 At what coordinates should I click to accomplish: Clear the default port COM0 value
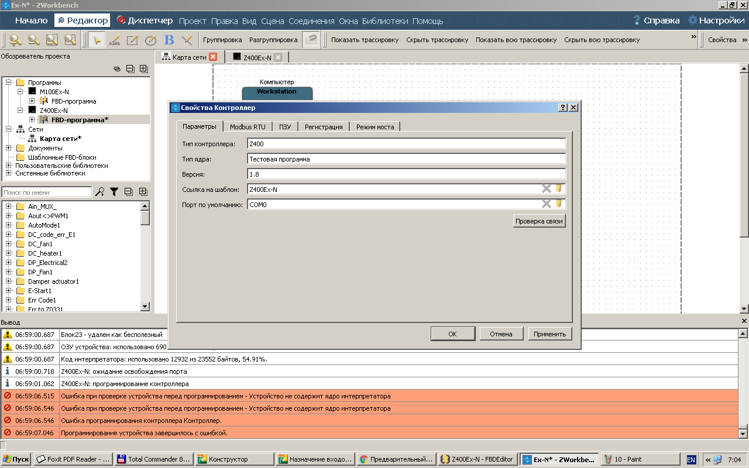546,204
